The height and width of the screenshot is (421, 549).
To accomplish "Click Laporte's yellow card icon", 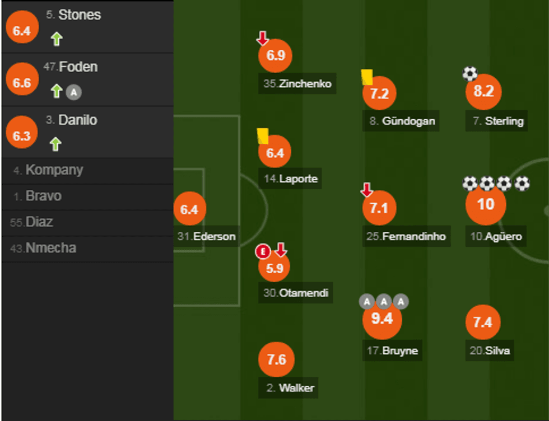I will (x=263, y=136).
